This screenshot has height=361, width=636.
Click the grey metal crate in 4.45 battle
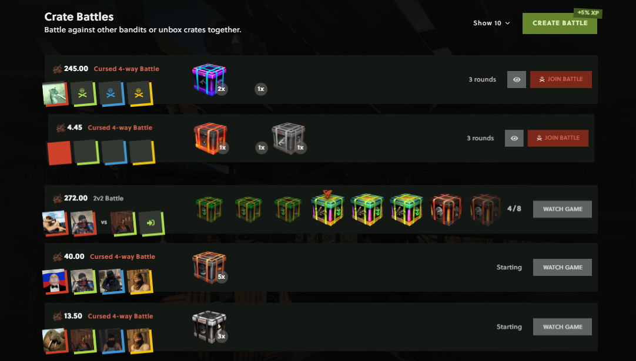(288, 138)
